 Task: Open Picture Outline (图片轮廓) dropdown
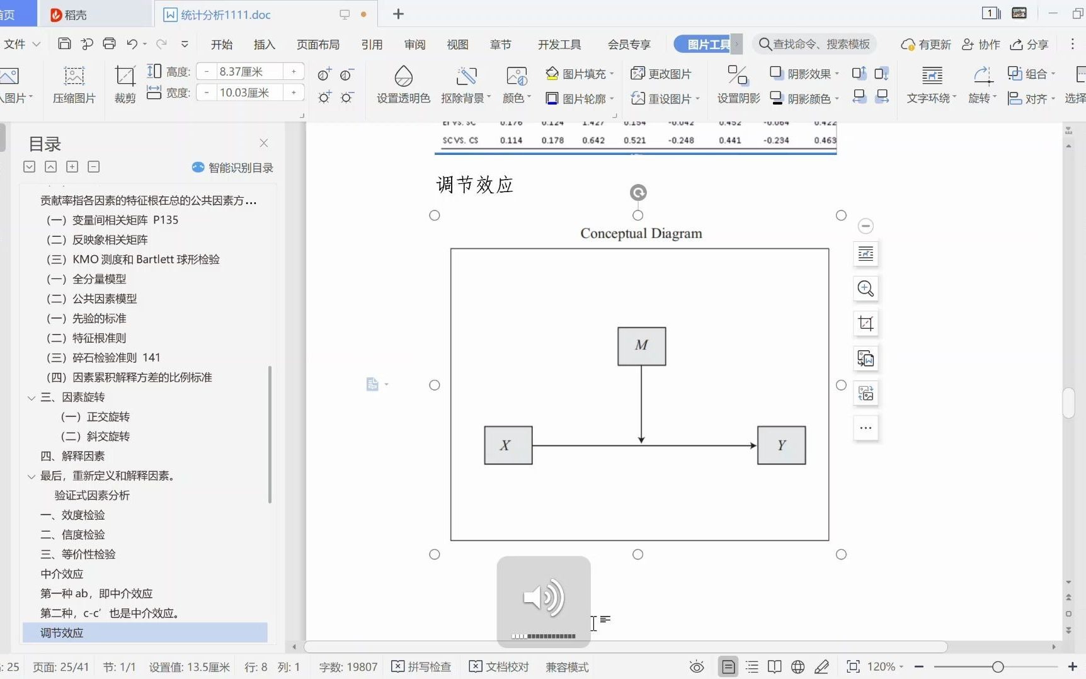pyautogui.click(x=580, y=98)
